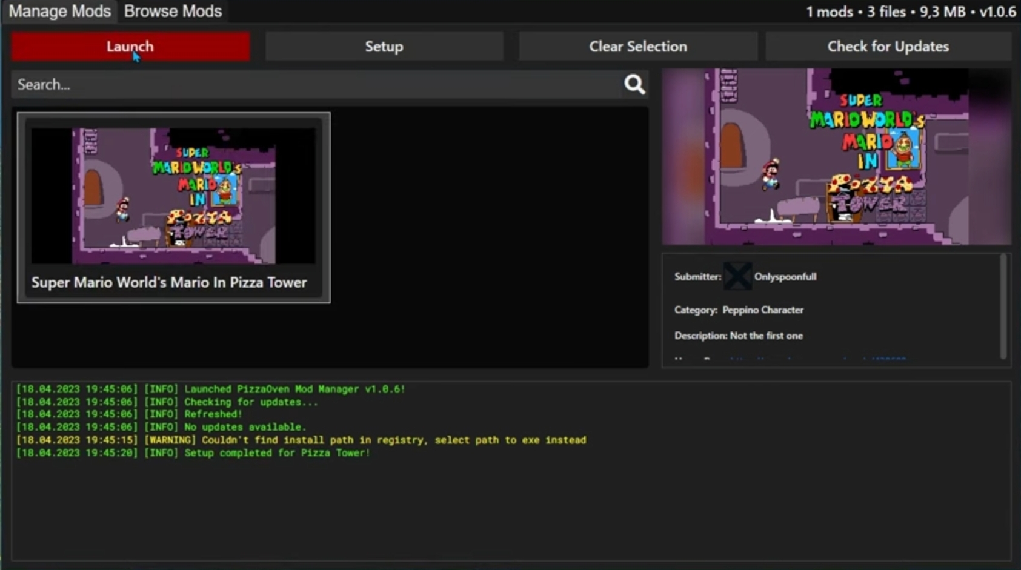Click submitter name 'Onlyspoonfull'

[x=785, y=277]
